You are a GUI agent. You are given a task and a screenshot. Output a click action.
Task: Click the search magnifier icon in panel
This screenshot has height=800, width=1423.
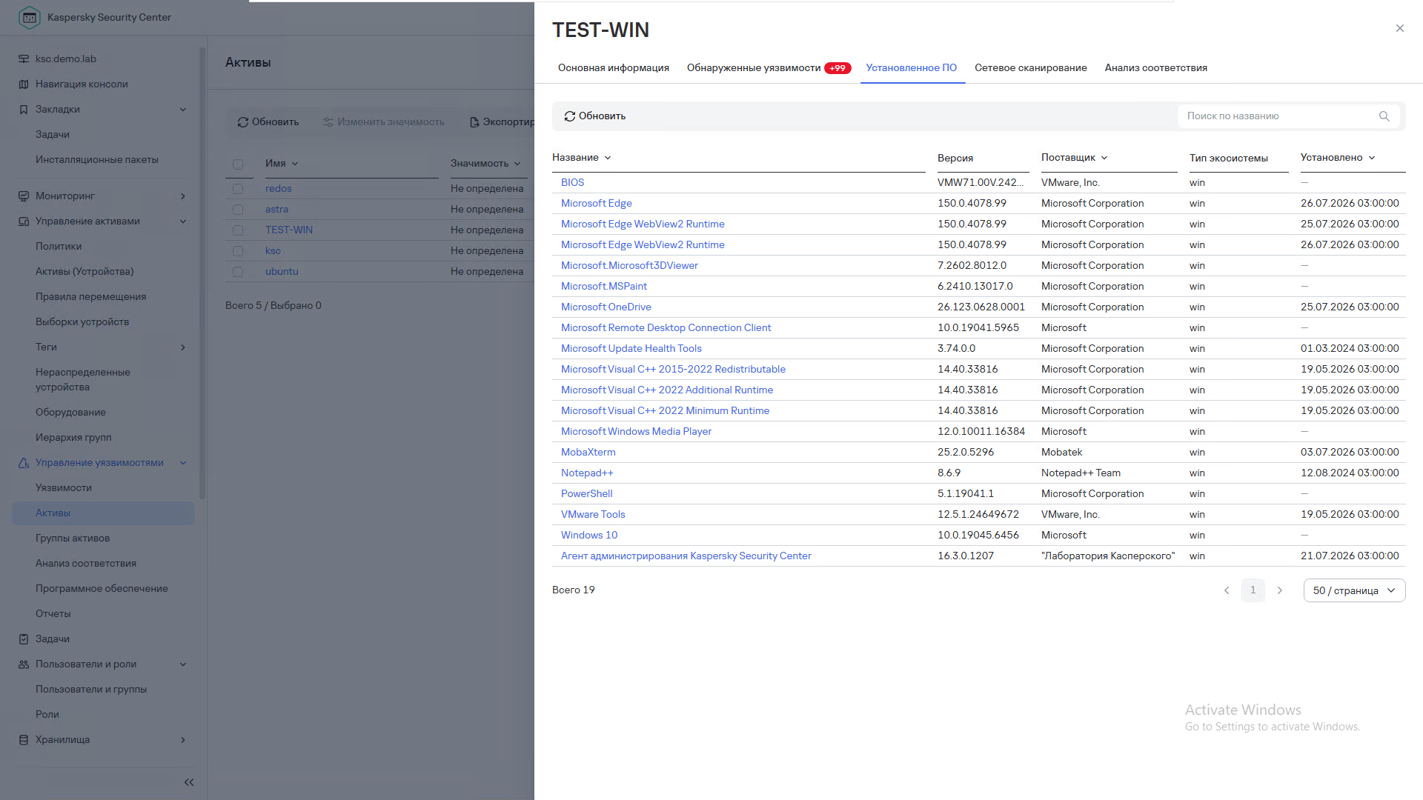(1384, 116)
